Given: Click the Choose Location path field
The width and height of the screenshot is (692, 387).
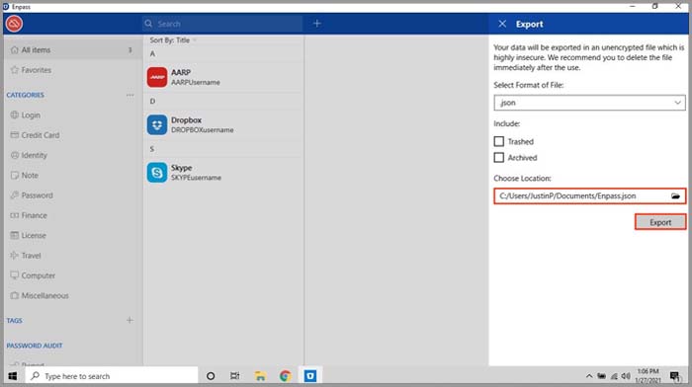Looking at the screenshot, I should [x=589, y=196].
